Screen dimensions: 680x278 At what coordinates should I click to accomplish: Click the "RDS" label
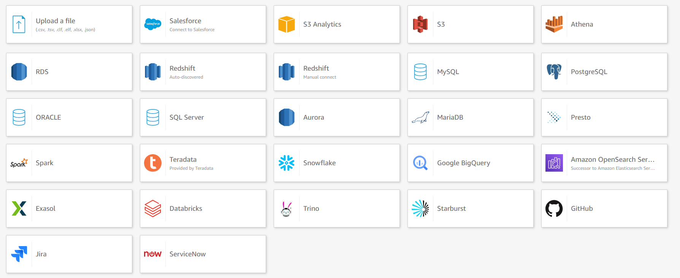[42, 72]
